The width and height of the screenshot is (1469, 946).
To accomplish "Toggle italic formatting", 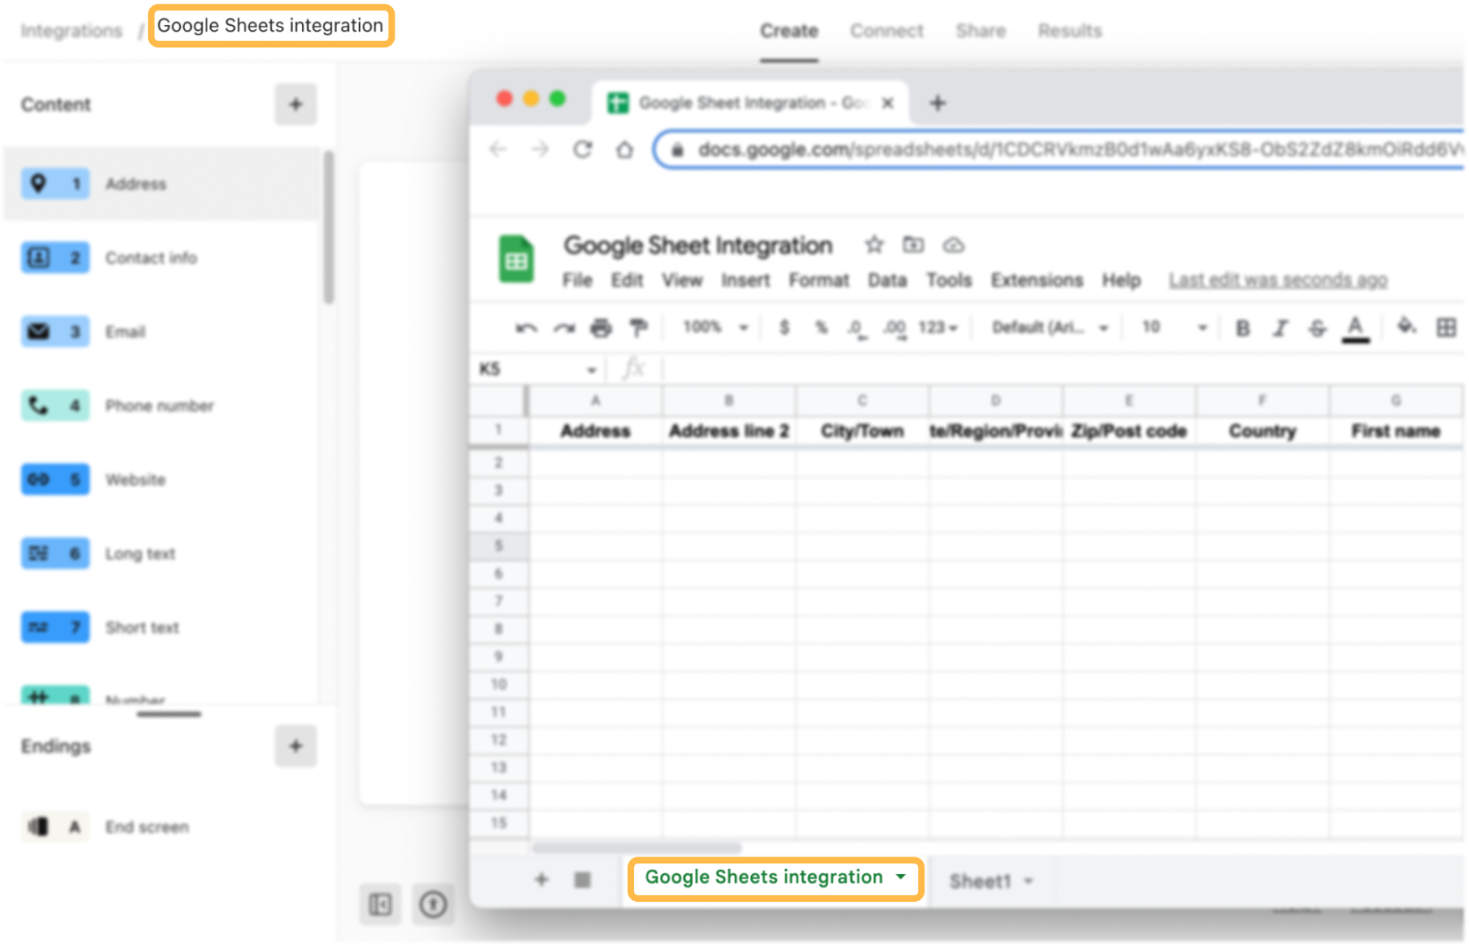I will 1280,328.
